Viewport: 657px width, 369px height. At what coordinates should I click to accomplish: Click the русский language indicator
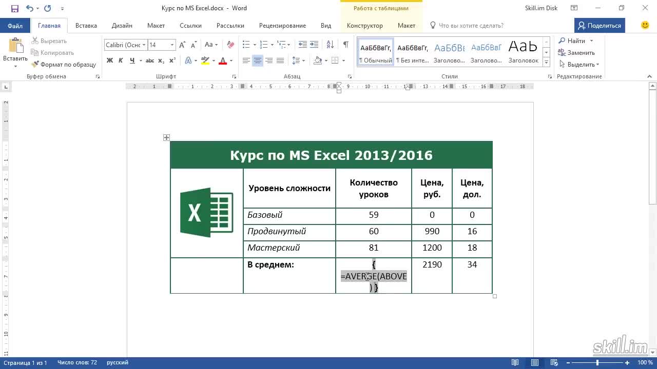118,363
